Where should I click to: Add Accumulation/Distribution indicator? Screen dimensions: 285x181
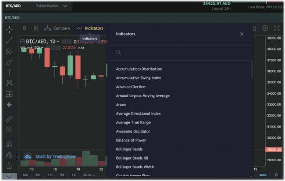139,69
